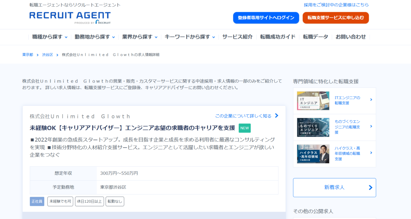411x219 pixels.
Task: Open ものづくりエンジニアの転職支援 link
Action: click(x=347, y=127)
